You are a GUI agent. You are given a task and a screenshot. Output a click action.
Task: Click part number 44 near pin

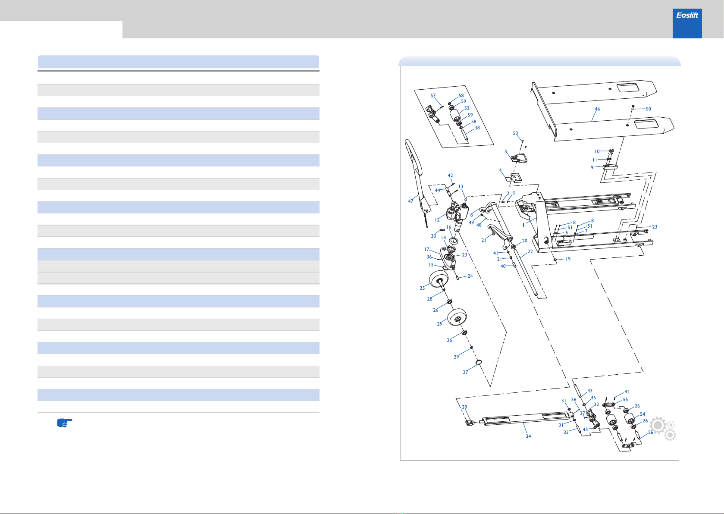pyautogui.click(x=437, y=190)
